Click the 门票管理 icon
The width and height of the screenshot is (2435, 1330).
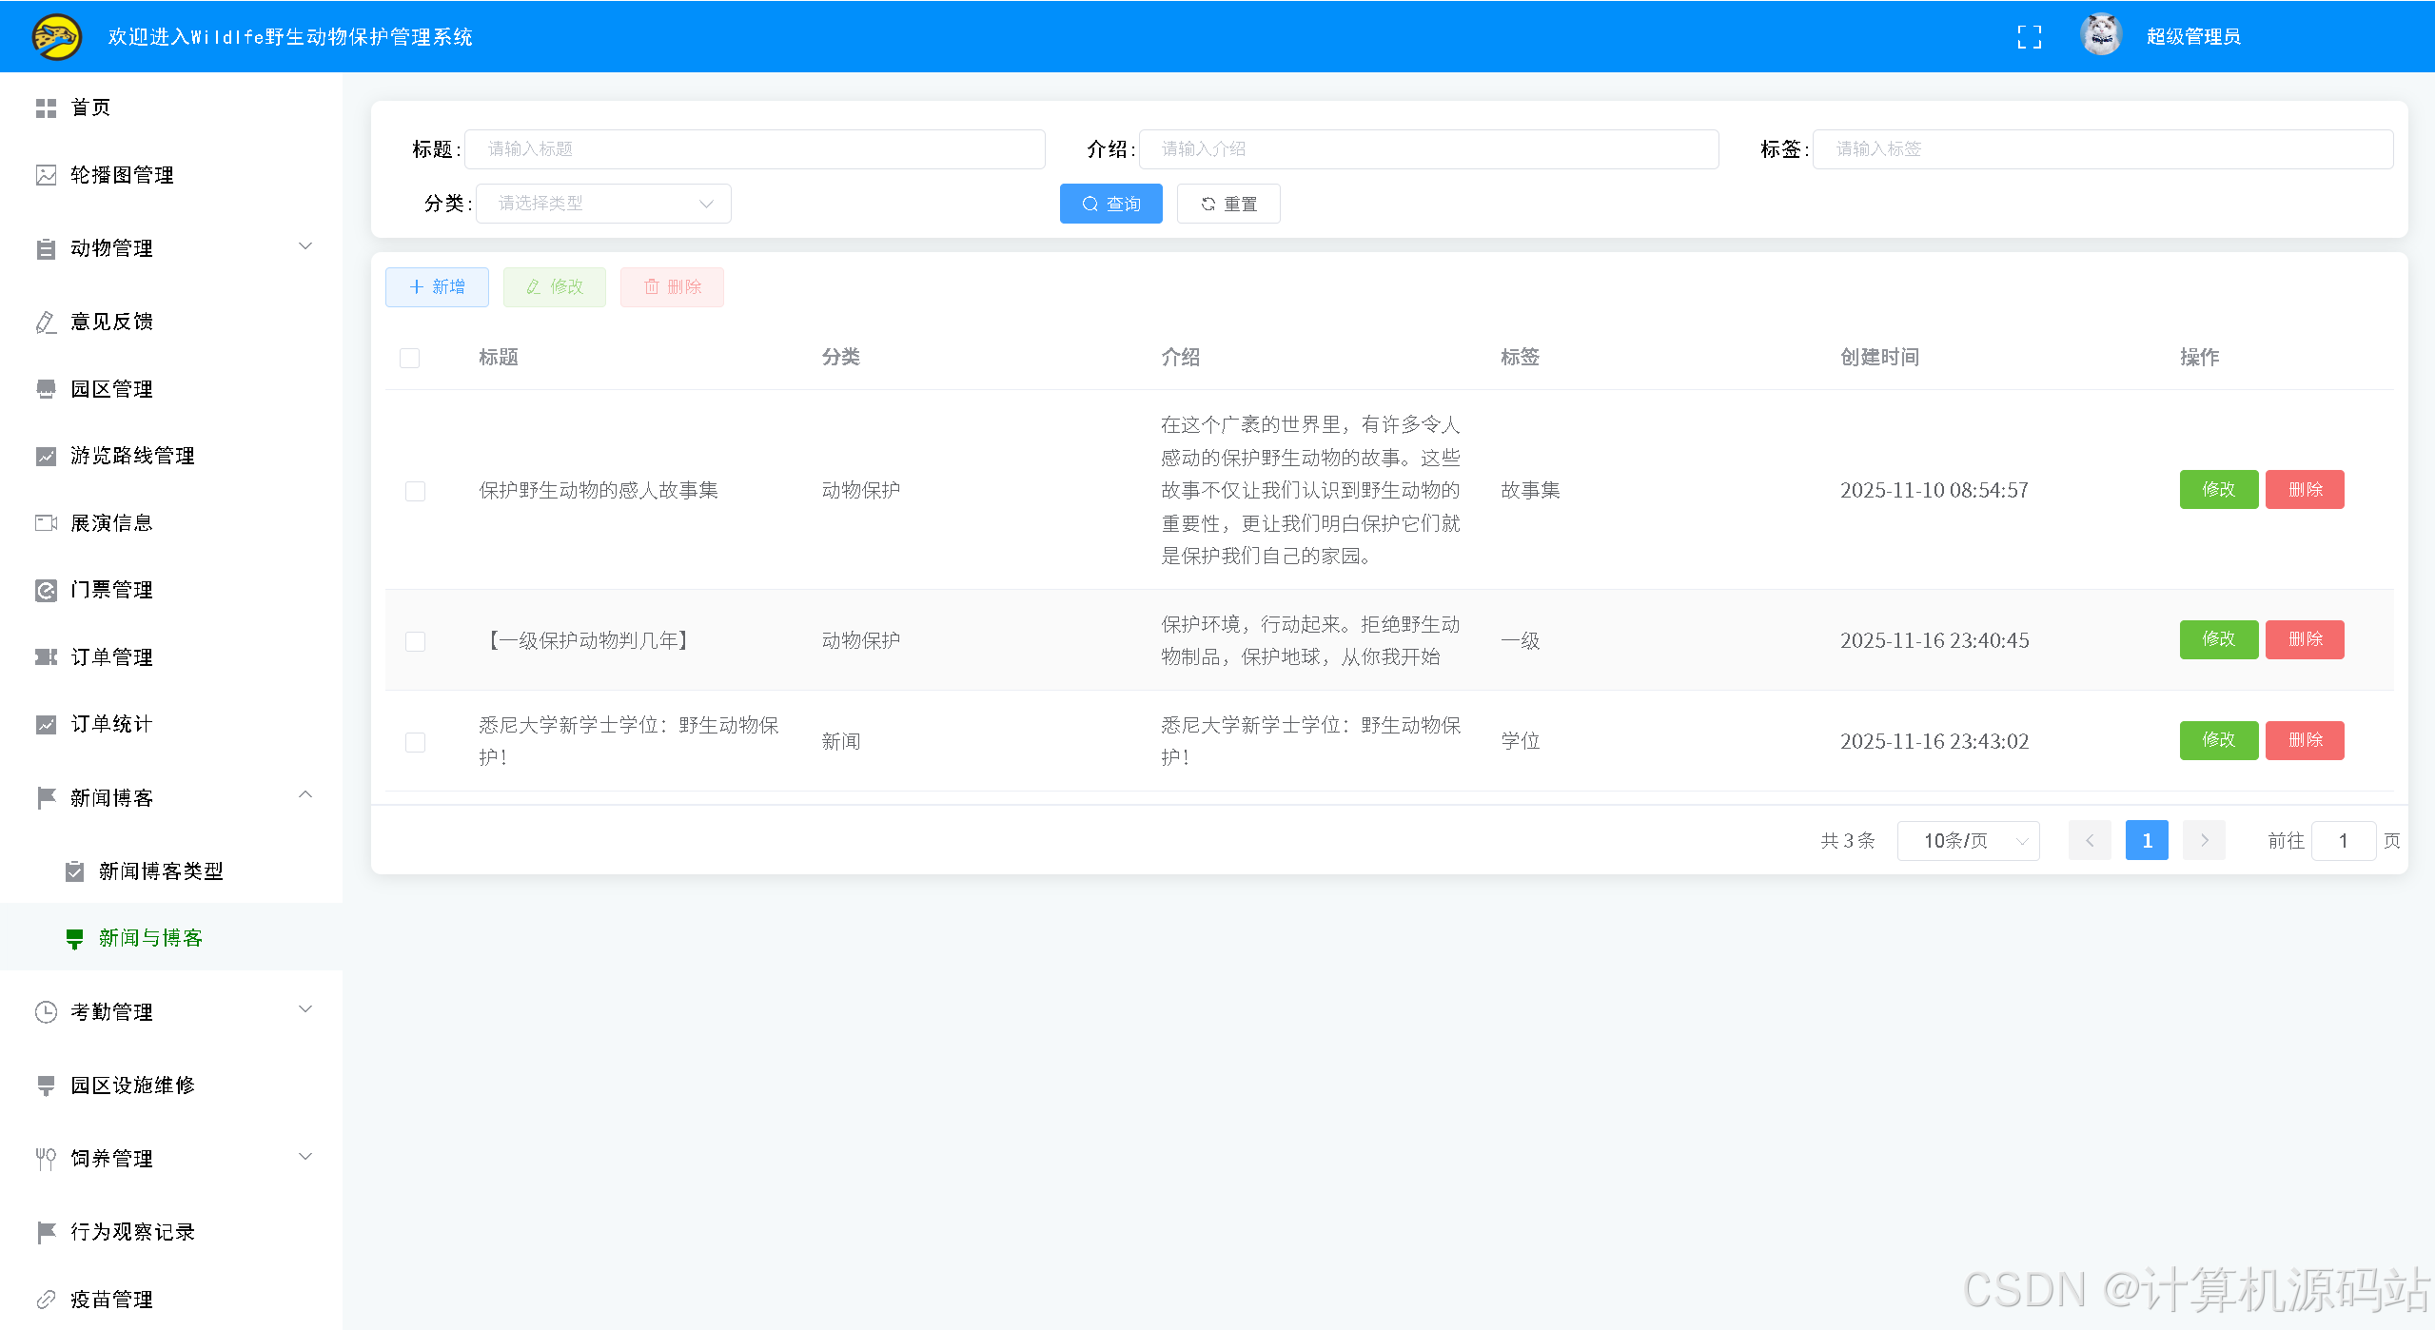46,591
